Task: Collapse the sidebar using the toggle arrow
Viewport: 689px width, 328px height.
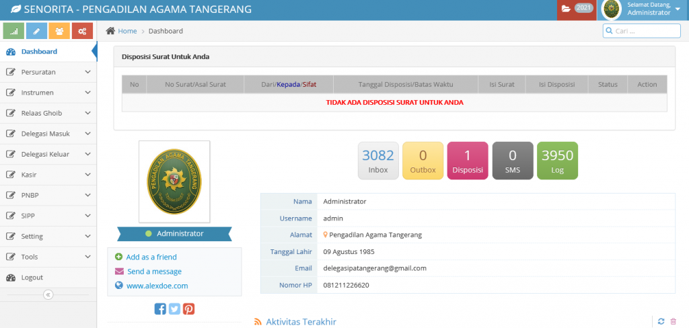Action: (x=48, y=294)
